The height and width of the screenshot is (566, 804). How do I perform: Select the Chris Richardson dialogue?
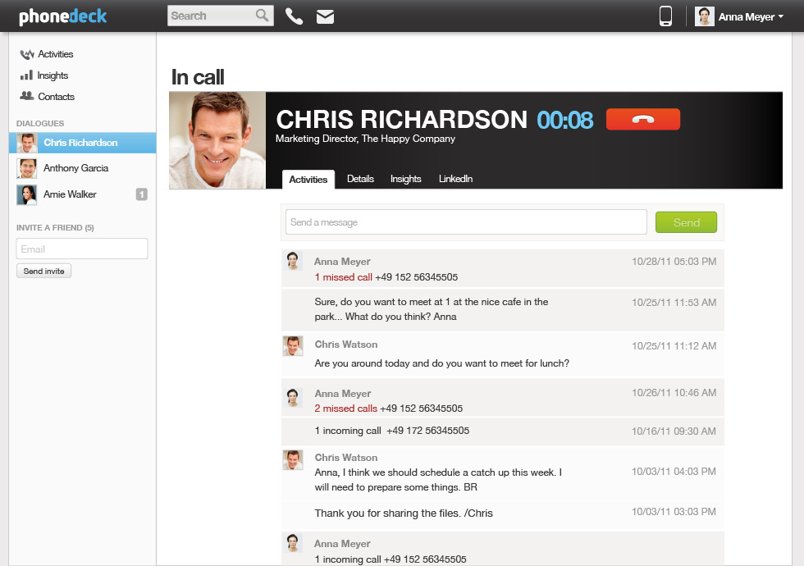click(x=80, y=143)
